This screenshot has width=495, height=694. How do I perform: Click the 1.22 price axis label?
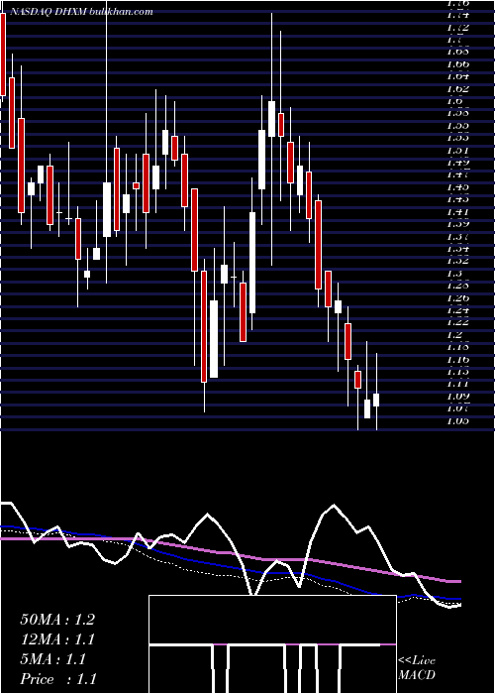(x=457, y=322)
